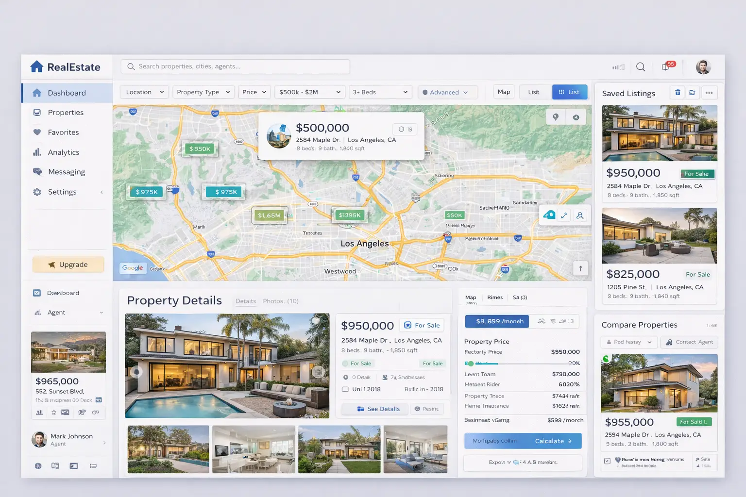This screenshot has height=497, width=746.
Task: Open the Property Type filter dropdown
Action: [x=203, y=92]
